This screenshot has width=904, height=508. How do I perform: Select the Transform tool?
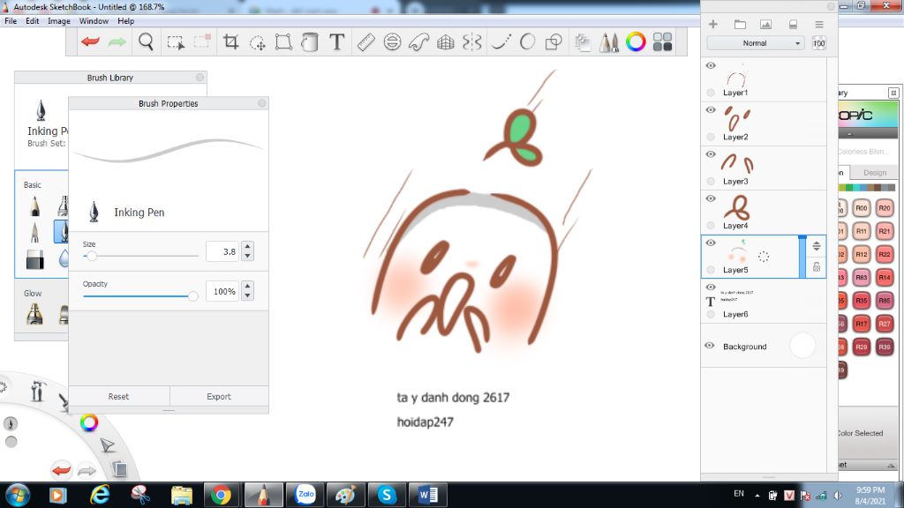click(283, 42)
